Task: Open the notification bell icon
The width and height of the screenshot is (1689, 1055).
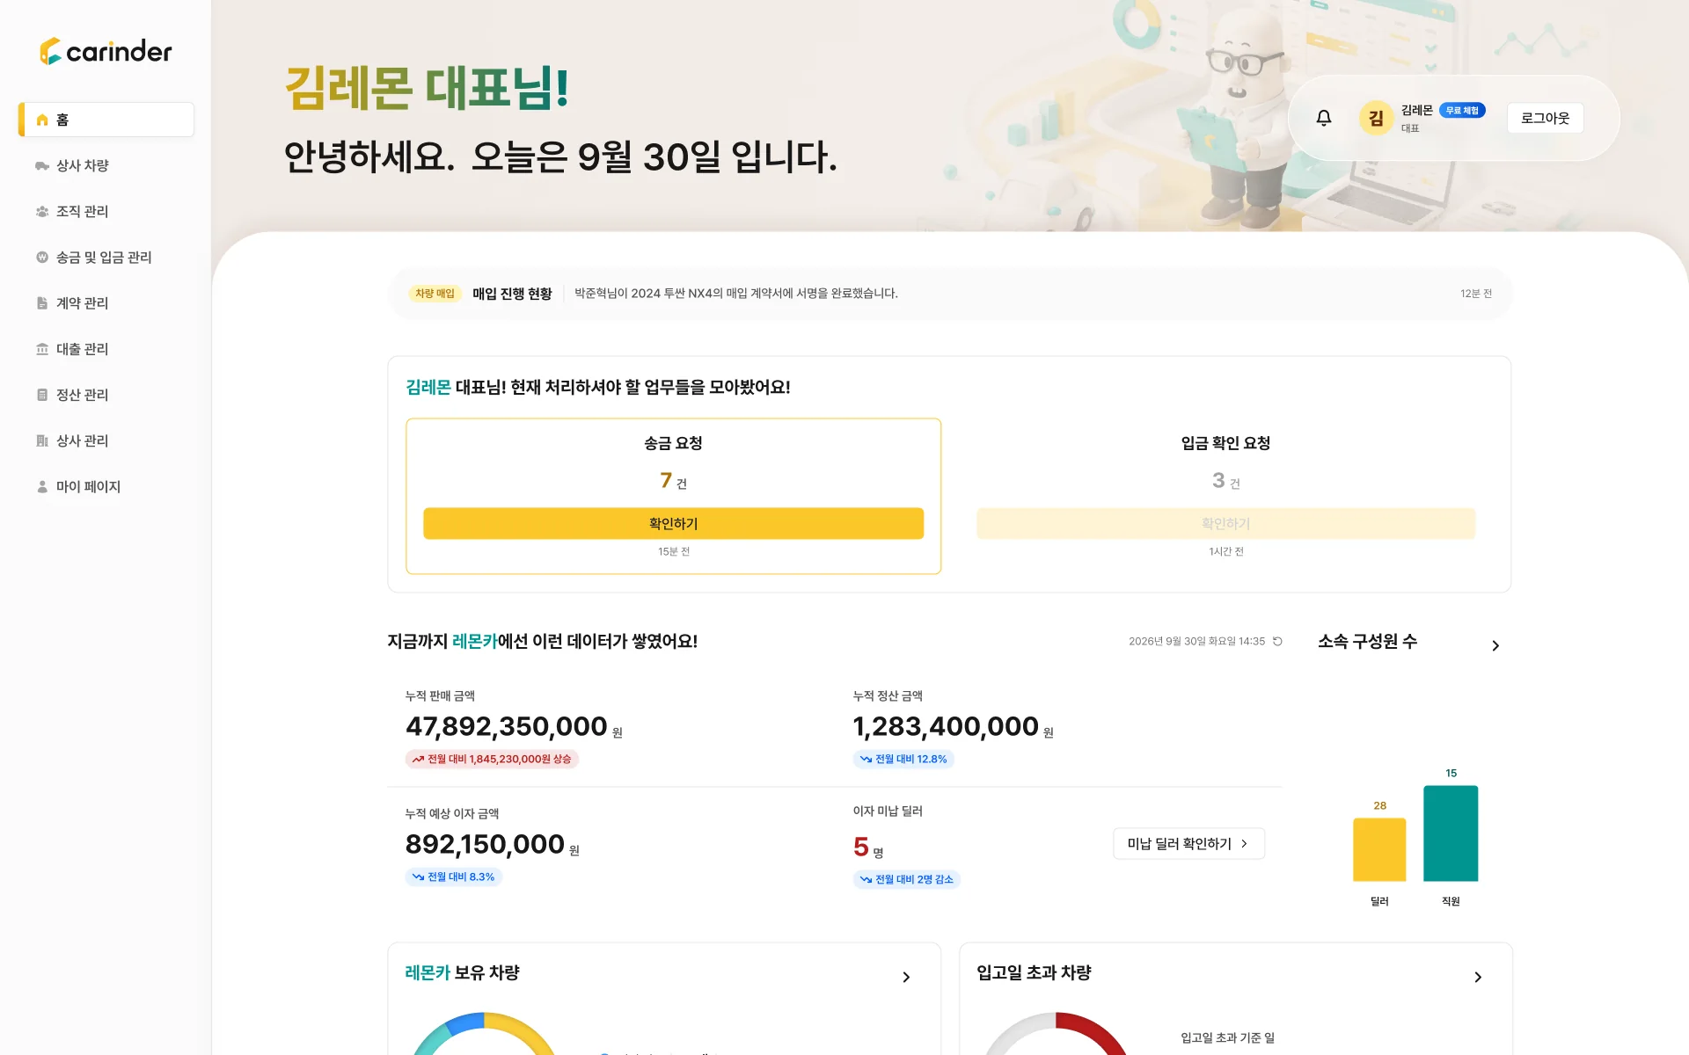Action: [x=1323, y=118]
